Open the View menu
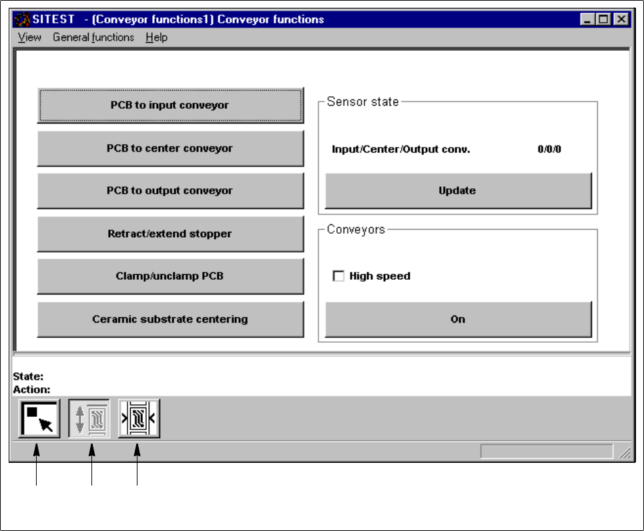 tap(29, 37)
